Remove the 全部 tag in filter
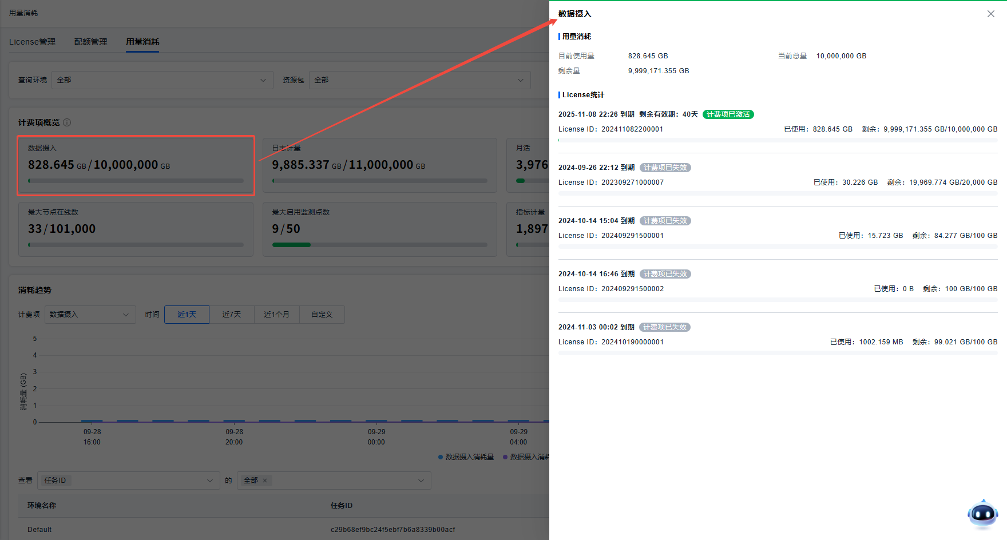Viewport: 1007px width, 540px height. pyautogui.click(x=265, y=481)
